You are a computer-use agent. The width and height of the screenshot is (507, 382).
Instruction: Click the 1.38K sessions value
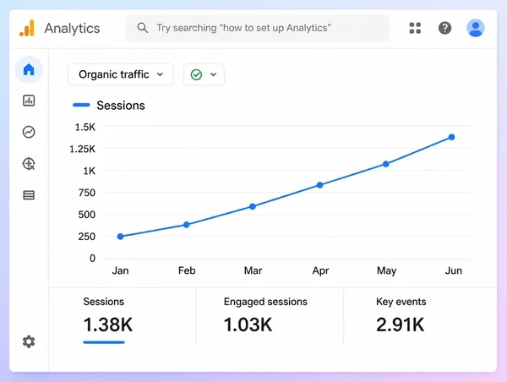pyautogui.click(x=108, y=325)
